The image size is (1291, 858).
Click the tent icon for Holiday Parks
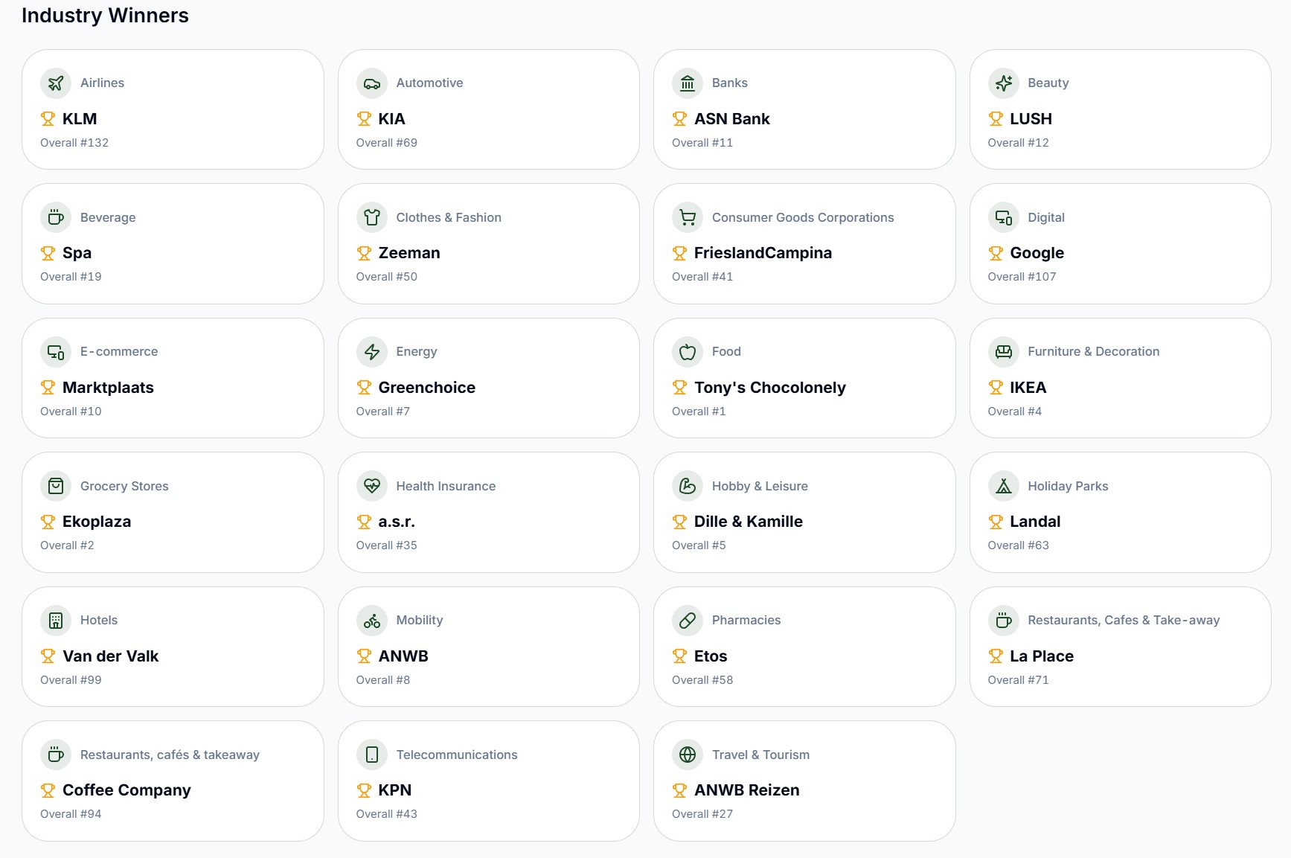(x=1003, y=487)
